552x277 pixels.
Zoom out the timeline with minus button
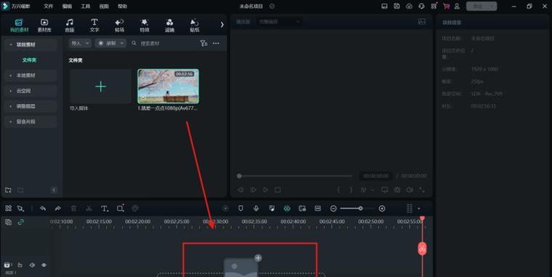333,209
